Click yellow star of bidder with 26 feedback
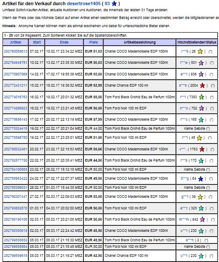The height and width of the screenshot is (262, 219). (x=200, y=51)
